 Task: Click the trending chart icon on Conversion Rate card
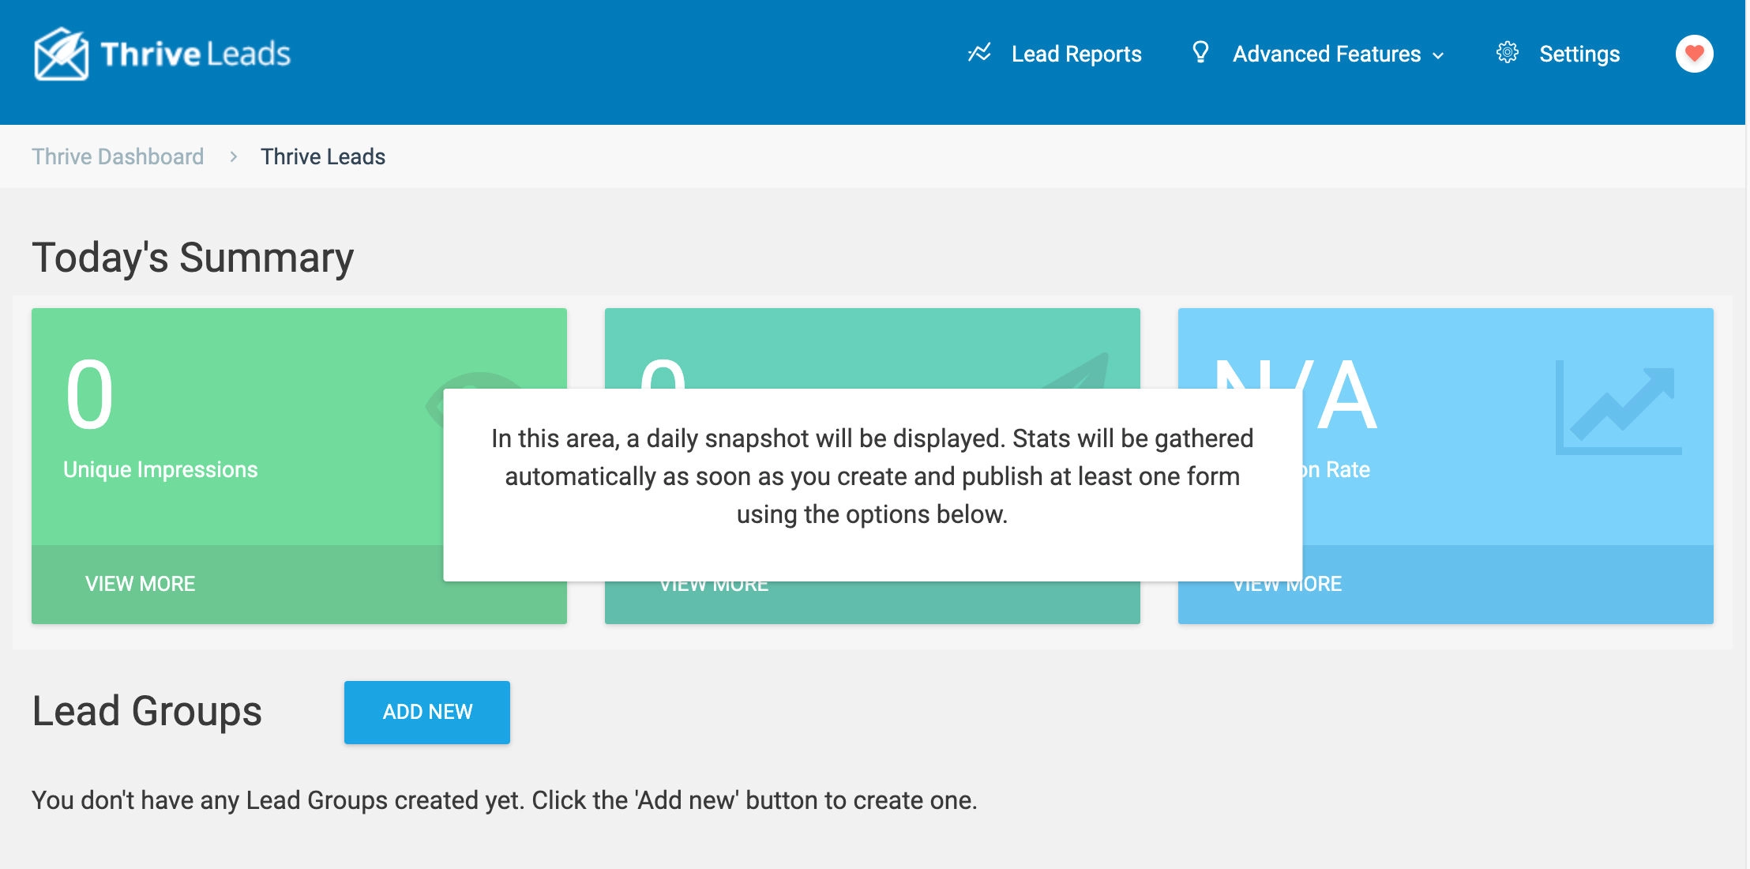pos(1619,408)
